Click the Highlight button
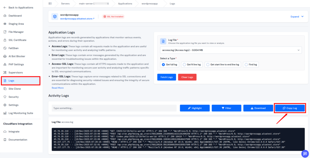310x158 pixels. (195, 108)
